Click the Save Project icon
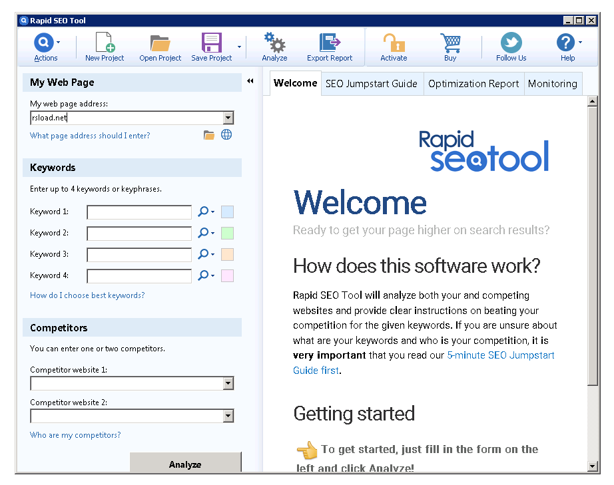Screen dimensions: 614x485 212,41
